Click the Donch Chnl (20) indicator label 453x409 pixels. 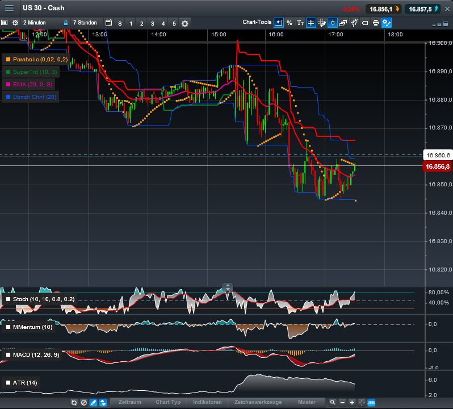pos(35,97)
